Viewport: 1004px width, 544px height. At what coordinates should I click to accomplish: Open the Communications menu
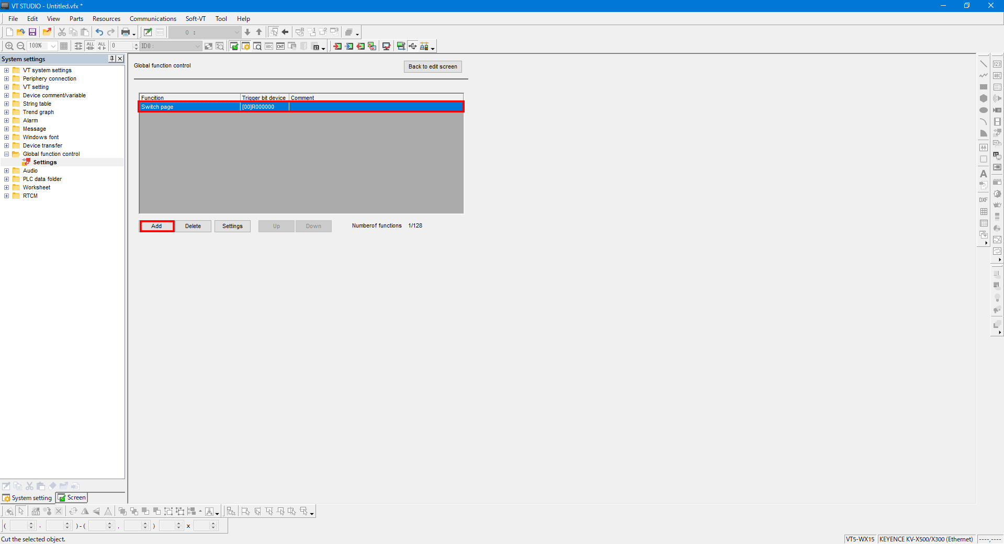click(153, 19)
